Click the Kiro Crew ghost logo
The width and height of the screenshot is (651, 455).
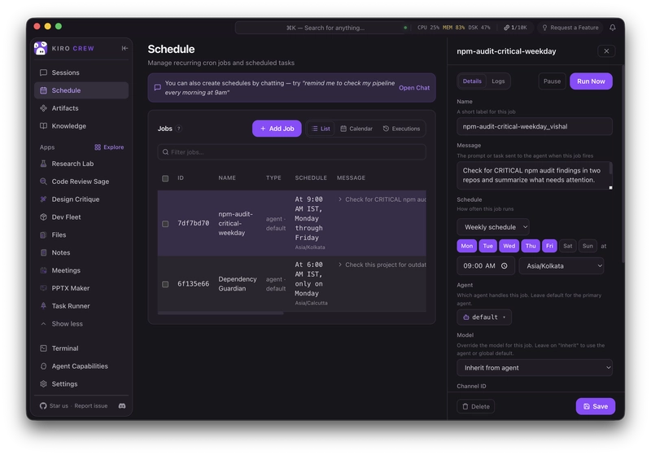40,48
